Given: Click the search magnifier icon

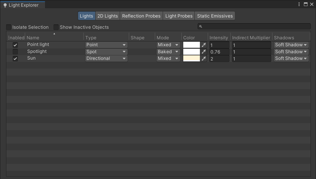Looking at the screenshot, I should click(200, 27).
